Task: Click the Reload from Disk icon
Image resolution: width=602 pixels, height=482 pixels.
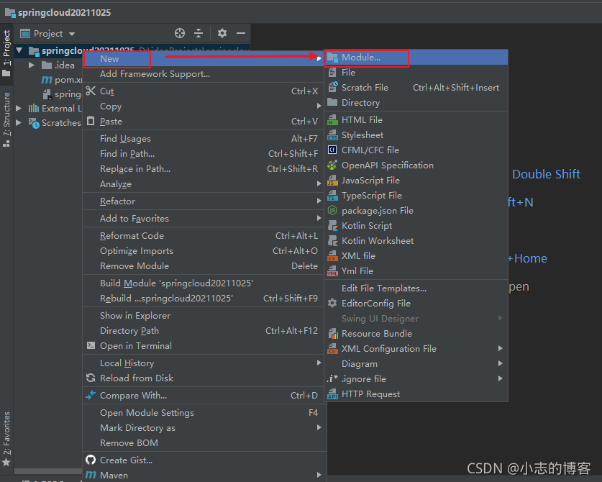Action: pyautogui.click(x=91, y=378)
